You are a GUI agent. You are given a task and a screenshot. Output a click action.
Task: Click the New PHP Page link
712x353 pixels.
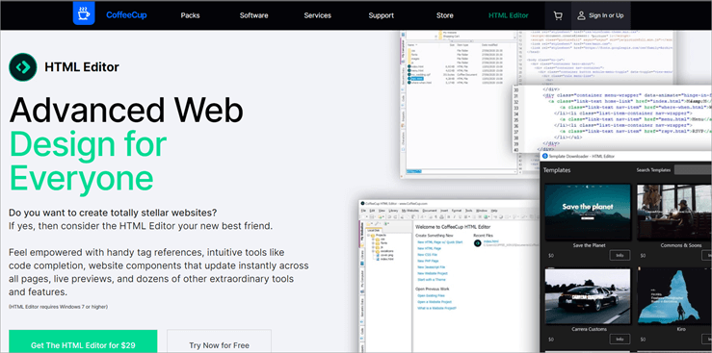pos(428,261)
